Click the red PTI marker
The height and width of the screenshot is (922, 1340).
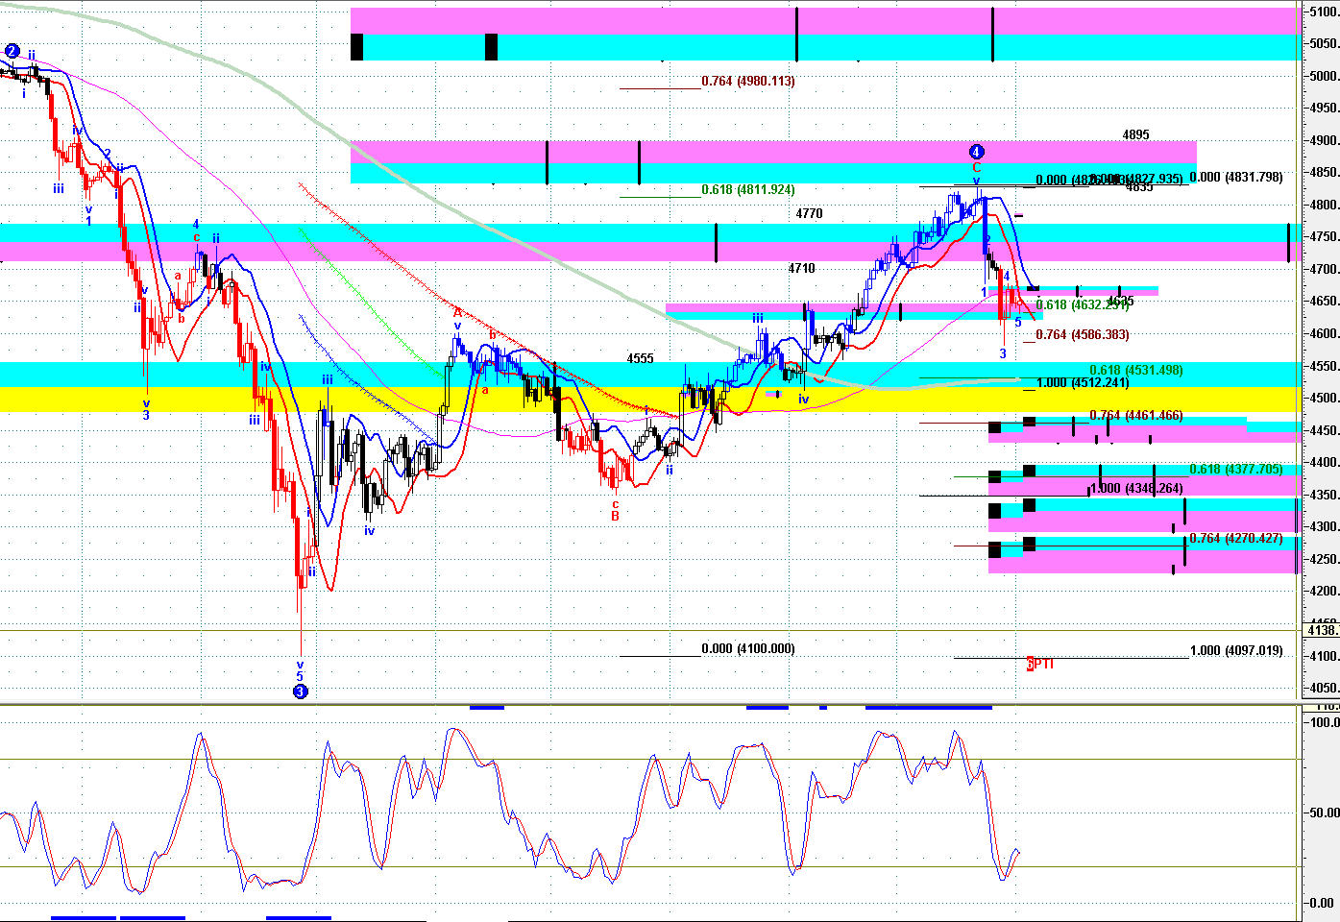point(1041,664)
